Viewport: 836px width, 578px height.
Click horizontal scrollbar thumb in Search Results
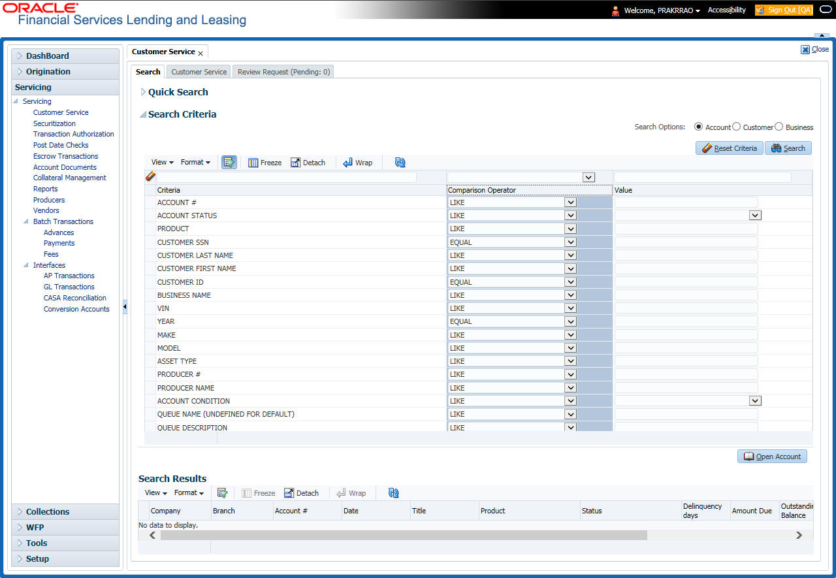tap(404, 535)
